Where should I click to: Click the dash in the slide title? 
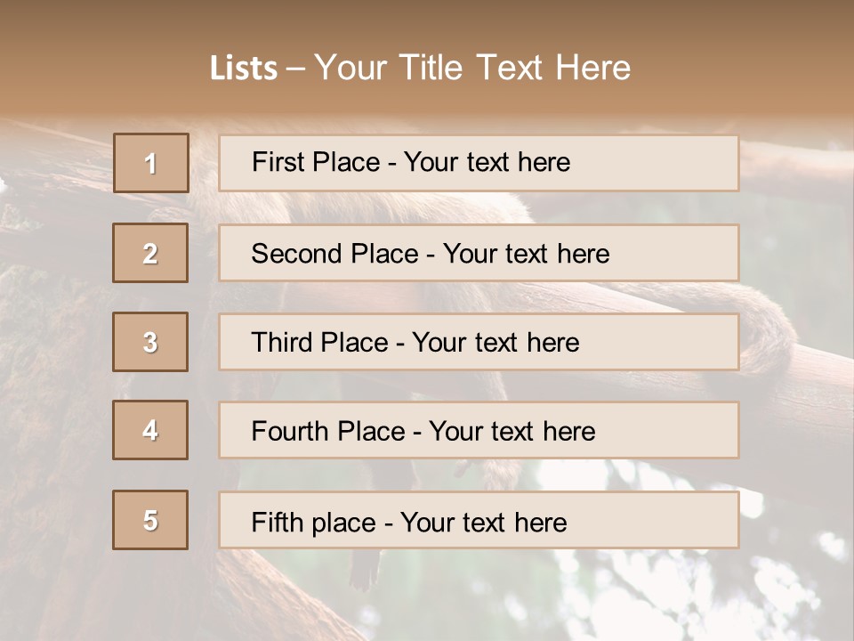[x=295, y=68]
